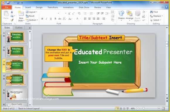Click Reset slide button
Image resolution: width=170 pixels, height=112 pixels.
[x=30, y=16]
